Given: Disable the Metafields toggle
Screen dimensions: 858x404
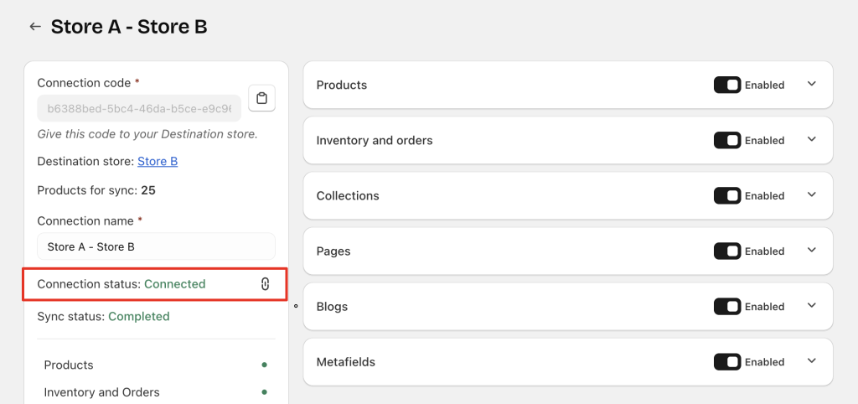Looking at the screenshot, I should (x=727, y=361).
